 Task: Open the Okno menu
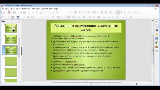pyautogui.click(x=51, y=9)
